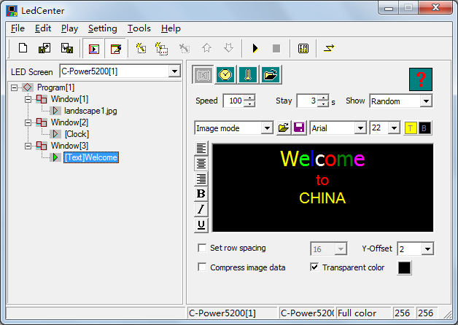Start playback with the Play toolbar button

[255, 48]
